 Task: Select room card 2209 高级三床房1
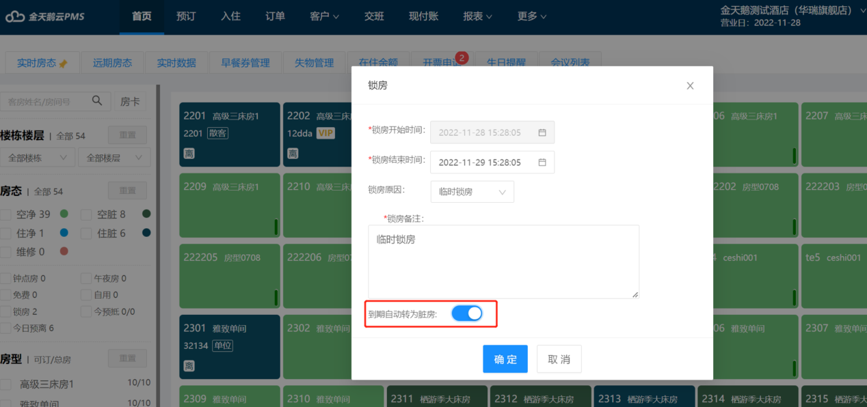[229, 204]
